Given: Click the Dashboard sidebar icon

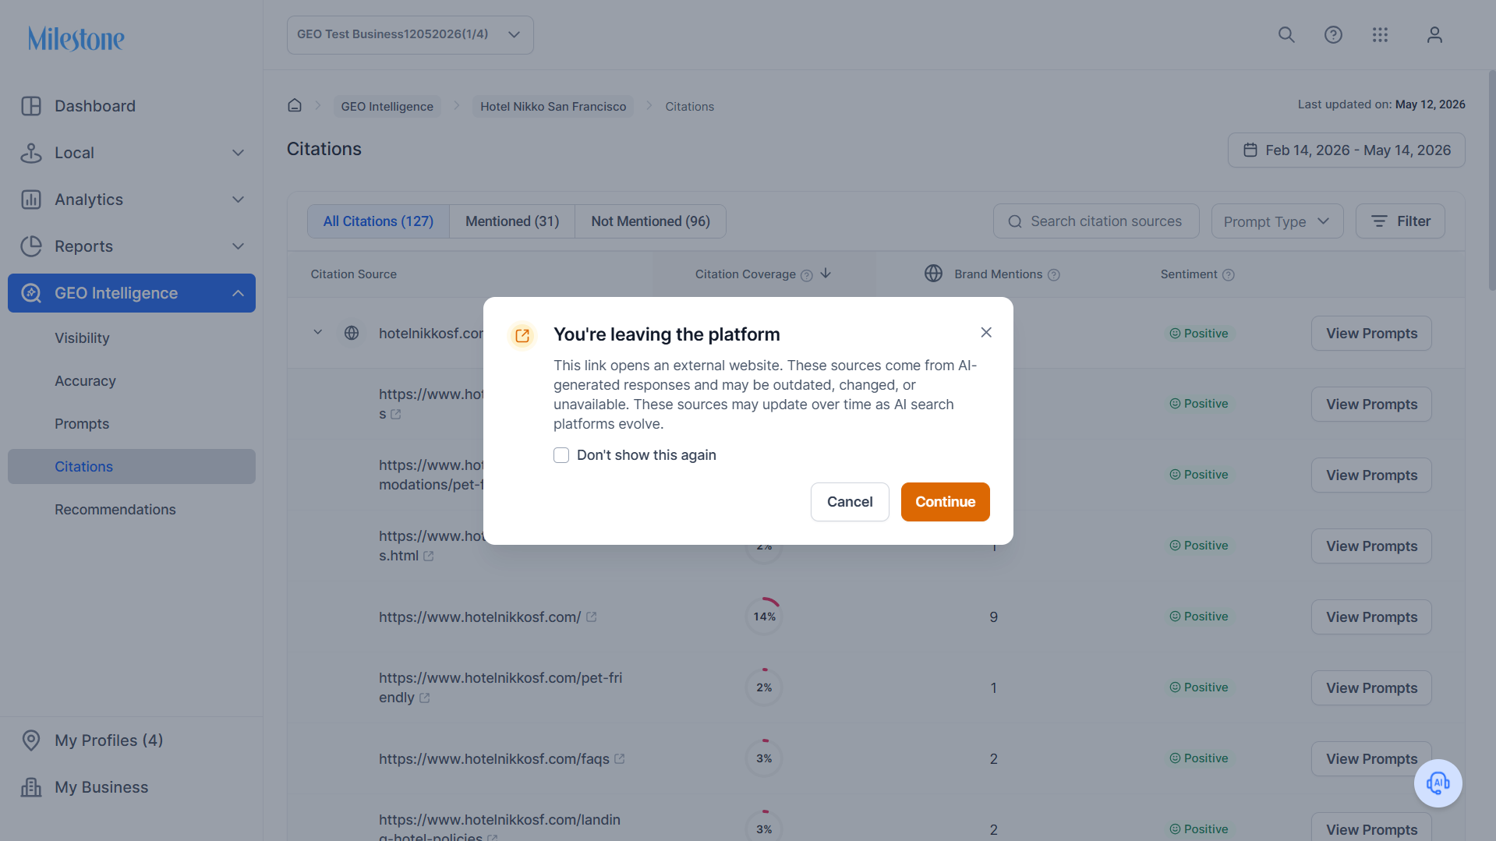Looking at the screenshot, I should click(x=31, y=106).
